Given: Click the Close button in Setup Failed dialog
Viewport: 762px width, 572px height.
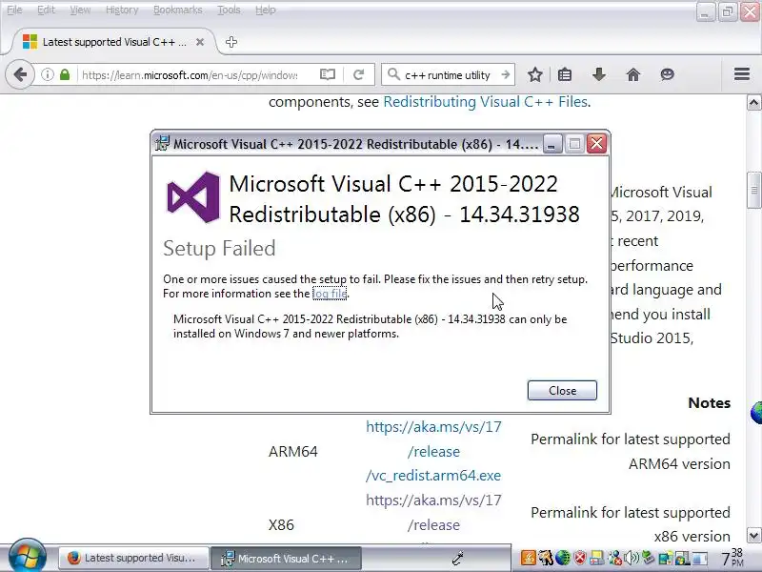Looking at the screenshot, I should 562,391.
